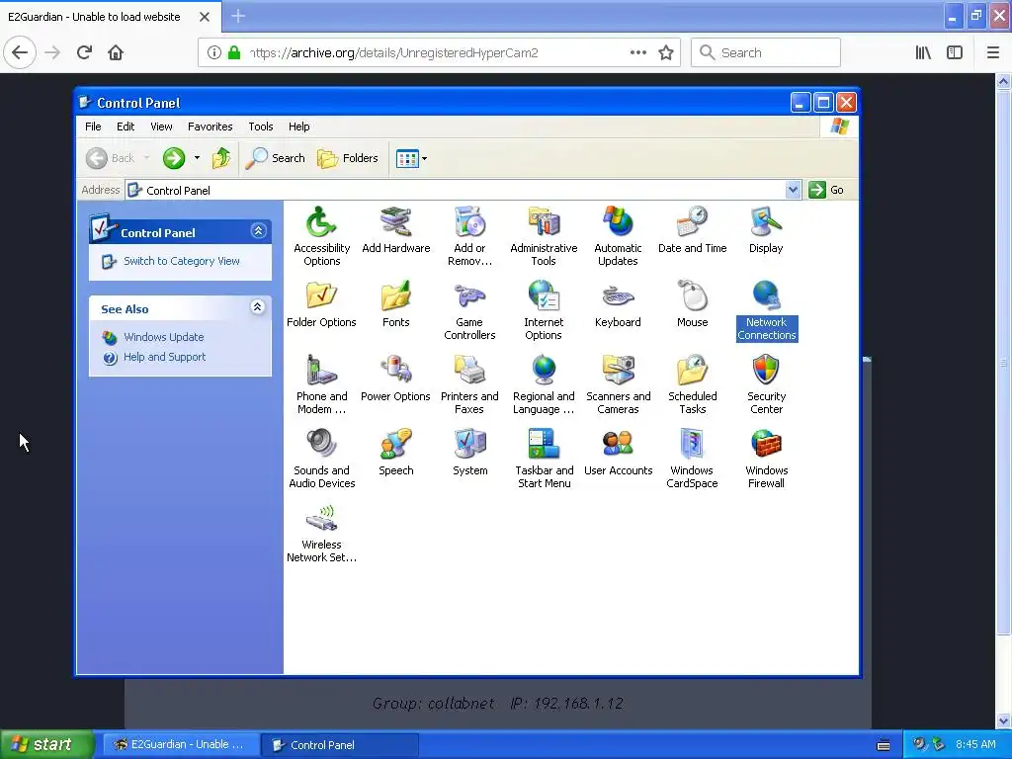Open the File menu in Control Panel
Screen dimensions: 1012x759
[93, 126]
